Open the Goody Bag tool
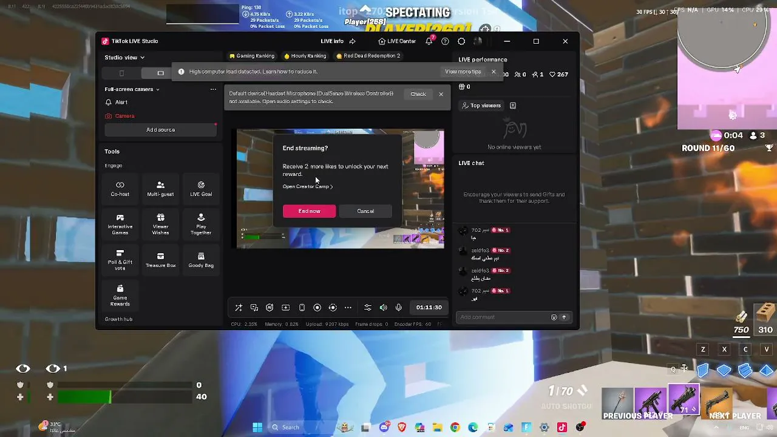 click(x=201, y=260)
